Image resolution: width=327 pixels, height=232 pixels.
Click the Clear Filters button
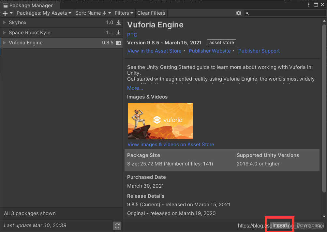coord(151,13)
